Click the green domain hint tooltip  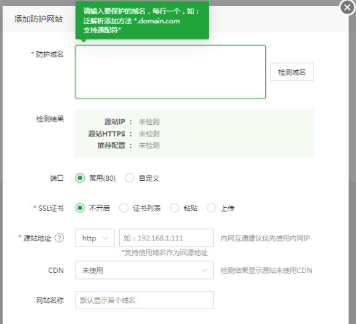pyautogui.click(x=142, y=20)
